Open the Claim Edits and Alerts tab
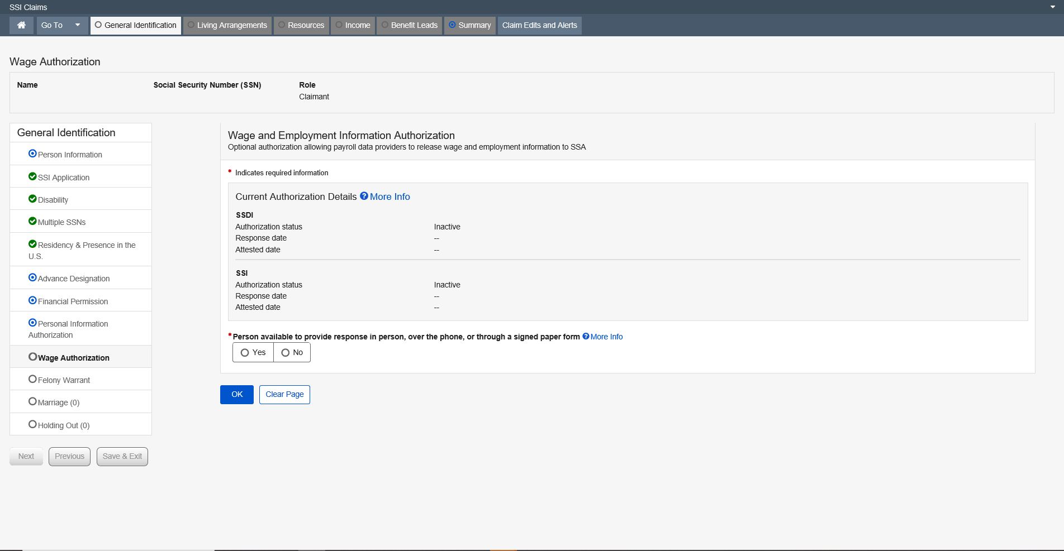 539,25
